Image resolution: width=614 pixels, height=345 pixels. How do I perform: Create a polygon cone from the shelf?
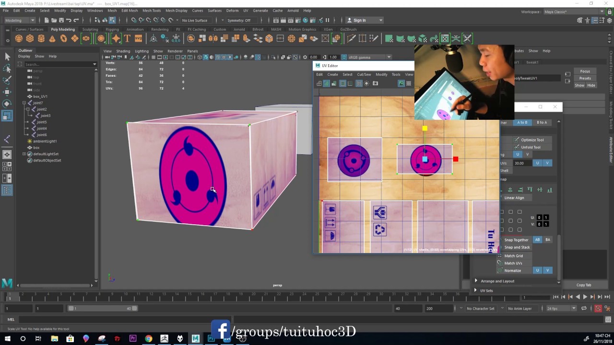pos(52,39)
